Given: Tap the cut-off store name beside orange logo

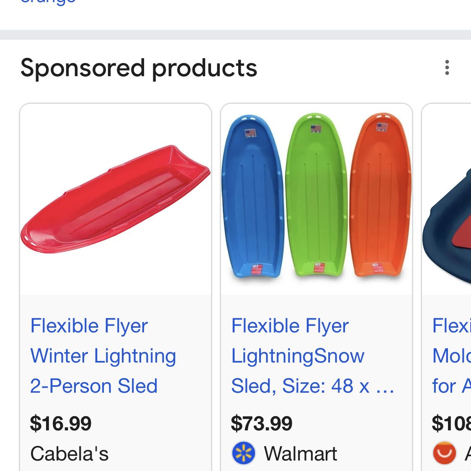Looking at the screenshot, I should [467, 453].
